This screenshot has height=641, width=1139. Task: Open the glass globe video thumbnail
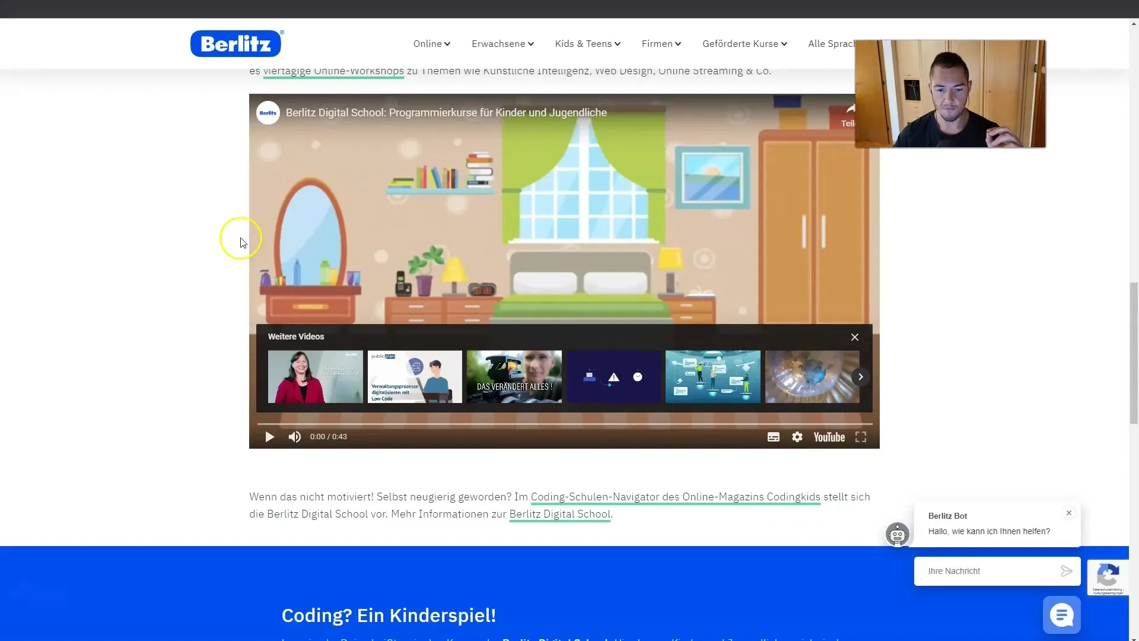812,377
